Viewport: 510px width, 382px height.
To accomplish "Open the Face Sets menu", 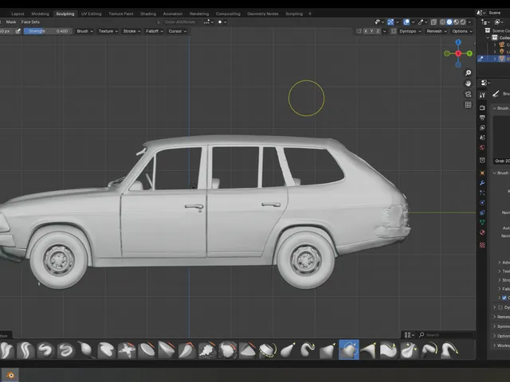I will (30, 22).
